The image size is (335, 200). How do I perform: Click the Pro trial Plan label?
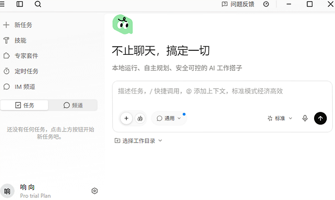(35, 196)
